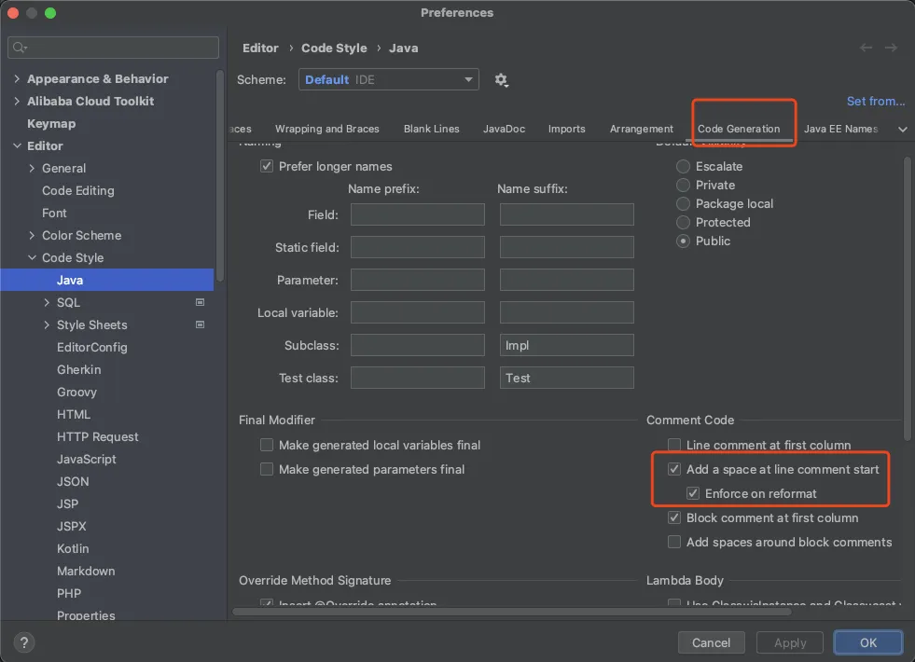This screenshot has height=662, width=915.
Task: Click the Field name prefix input
Action: (x=417, y=214)
